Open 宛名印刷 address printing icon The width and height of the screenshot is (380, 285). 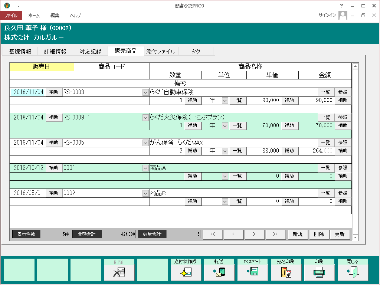pos(286,272)
